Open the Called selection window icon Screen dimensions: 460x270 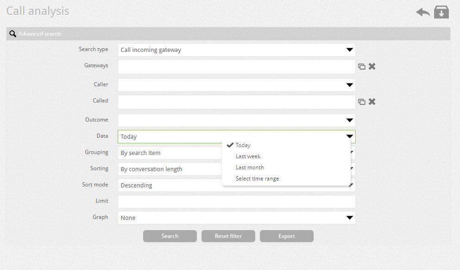coord(362,102)
